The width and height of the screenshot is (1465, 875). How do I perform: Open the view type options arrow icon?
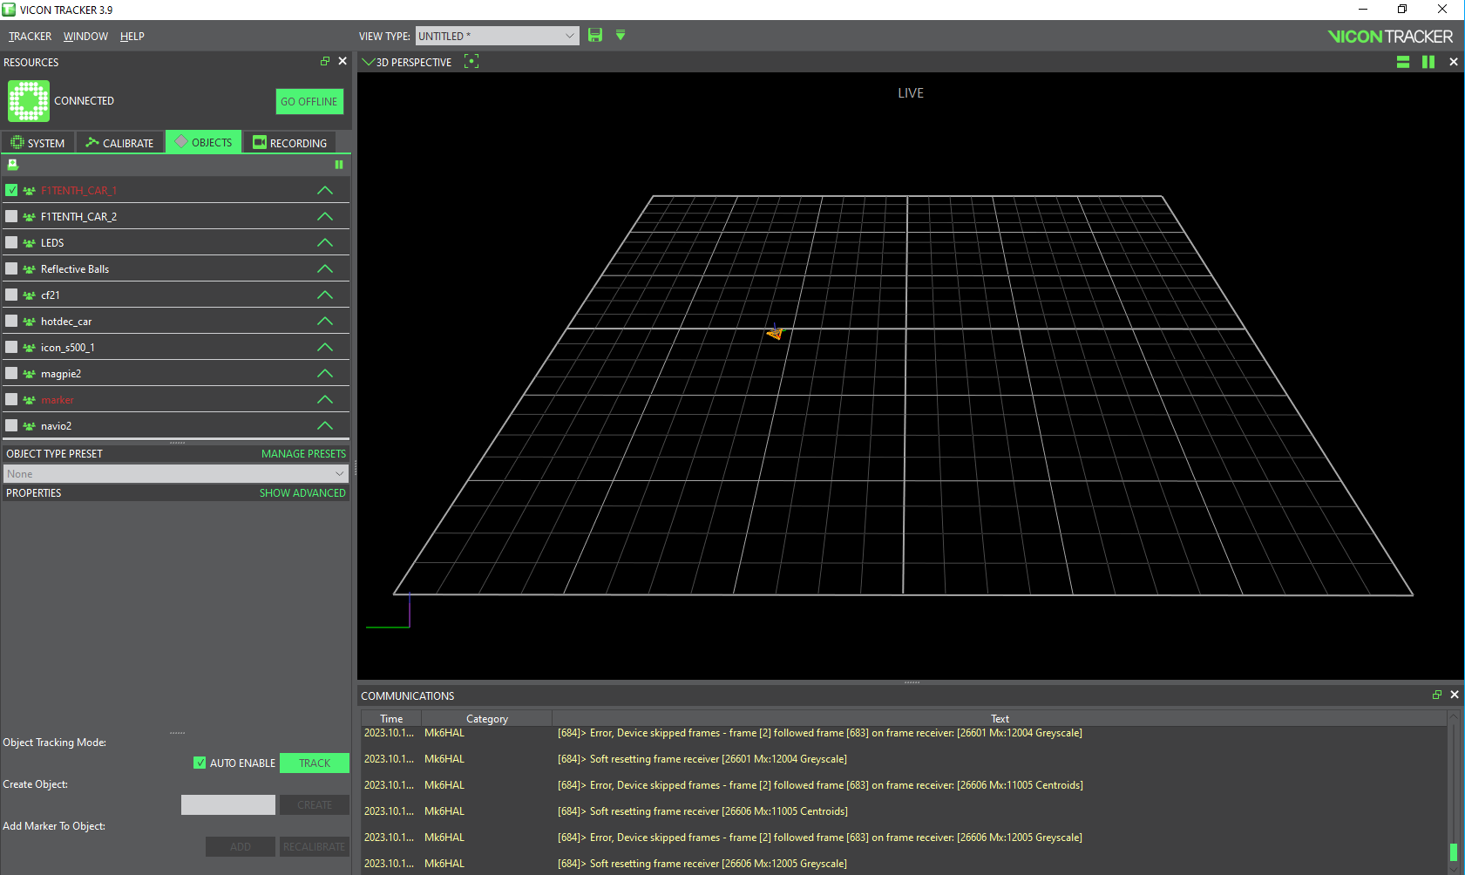point(621,35)
